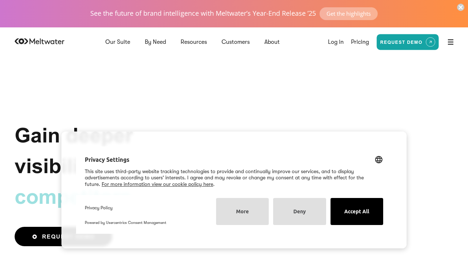Click Get the highlights
The width and height of the screenshot is (468, 263).
point(348,14)
